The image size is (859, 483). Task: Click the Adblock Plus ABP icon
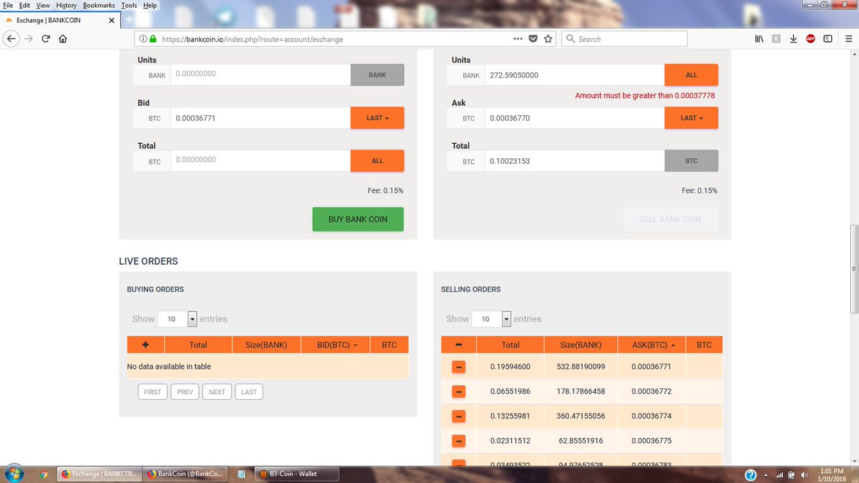(x=810, y=39)
